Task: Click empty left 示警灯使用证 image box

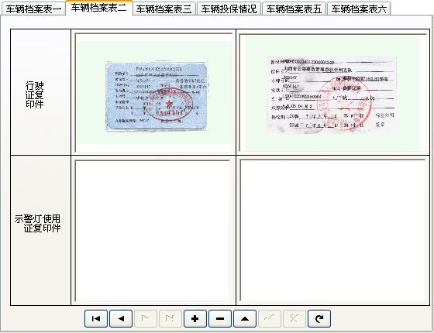Action: point(153,231)
